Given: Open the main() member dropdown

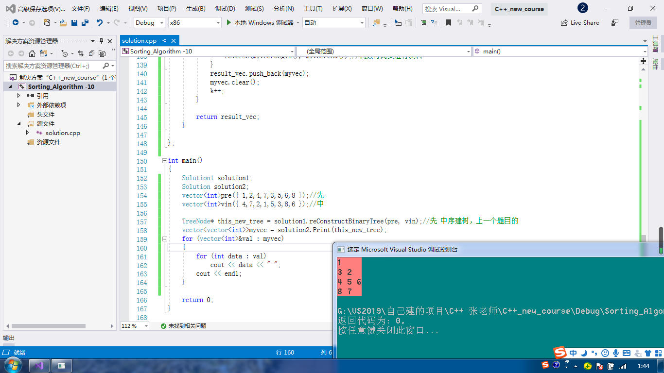Looking at the screenshot, I should click(560, 51).
